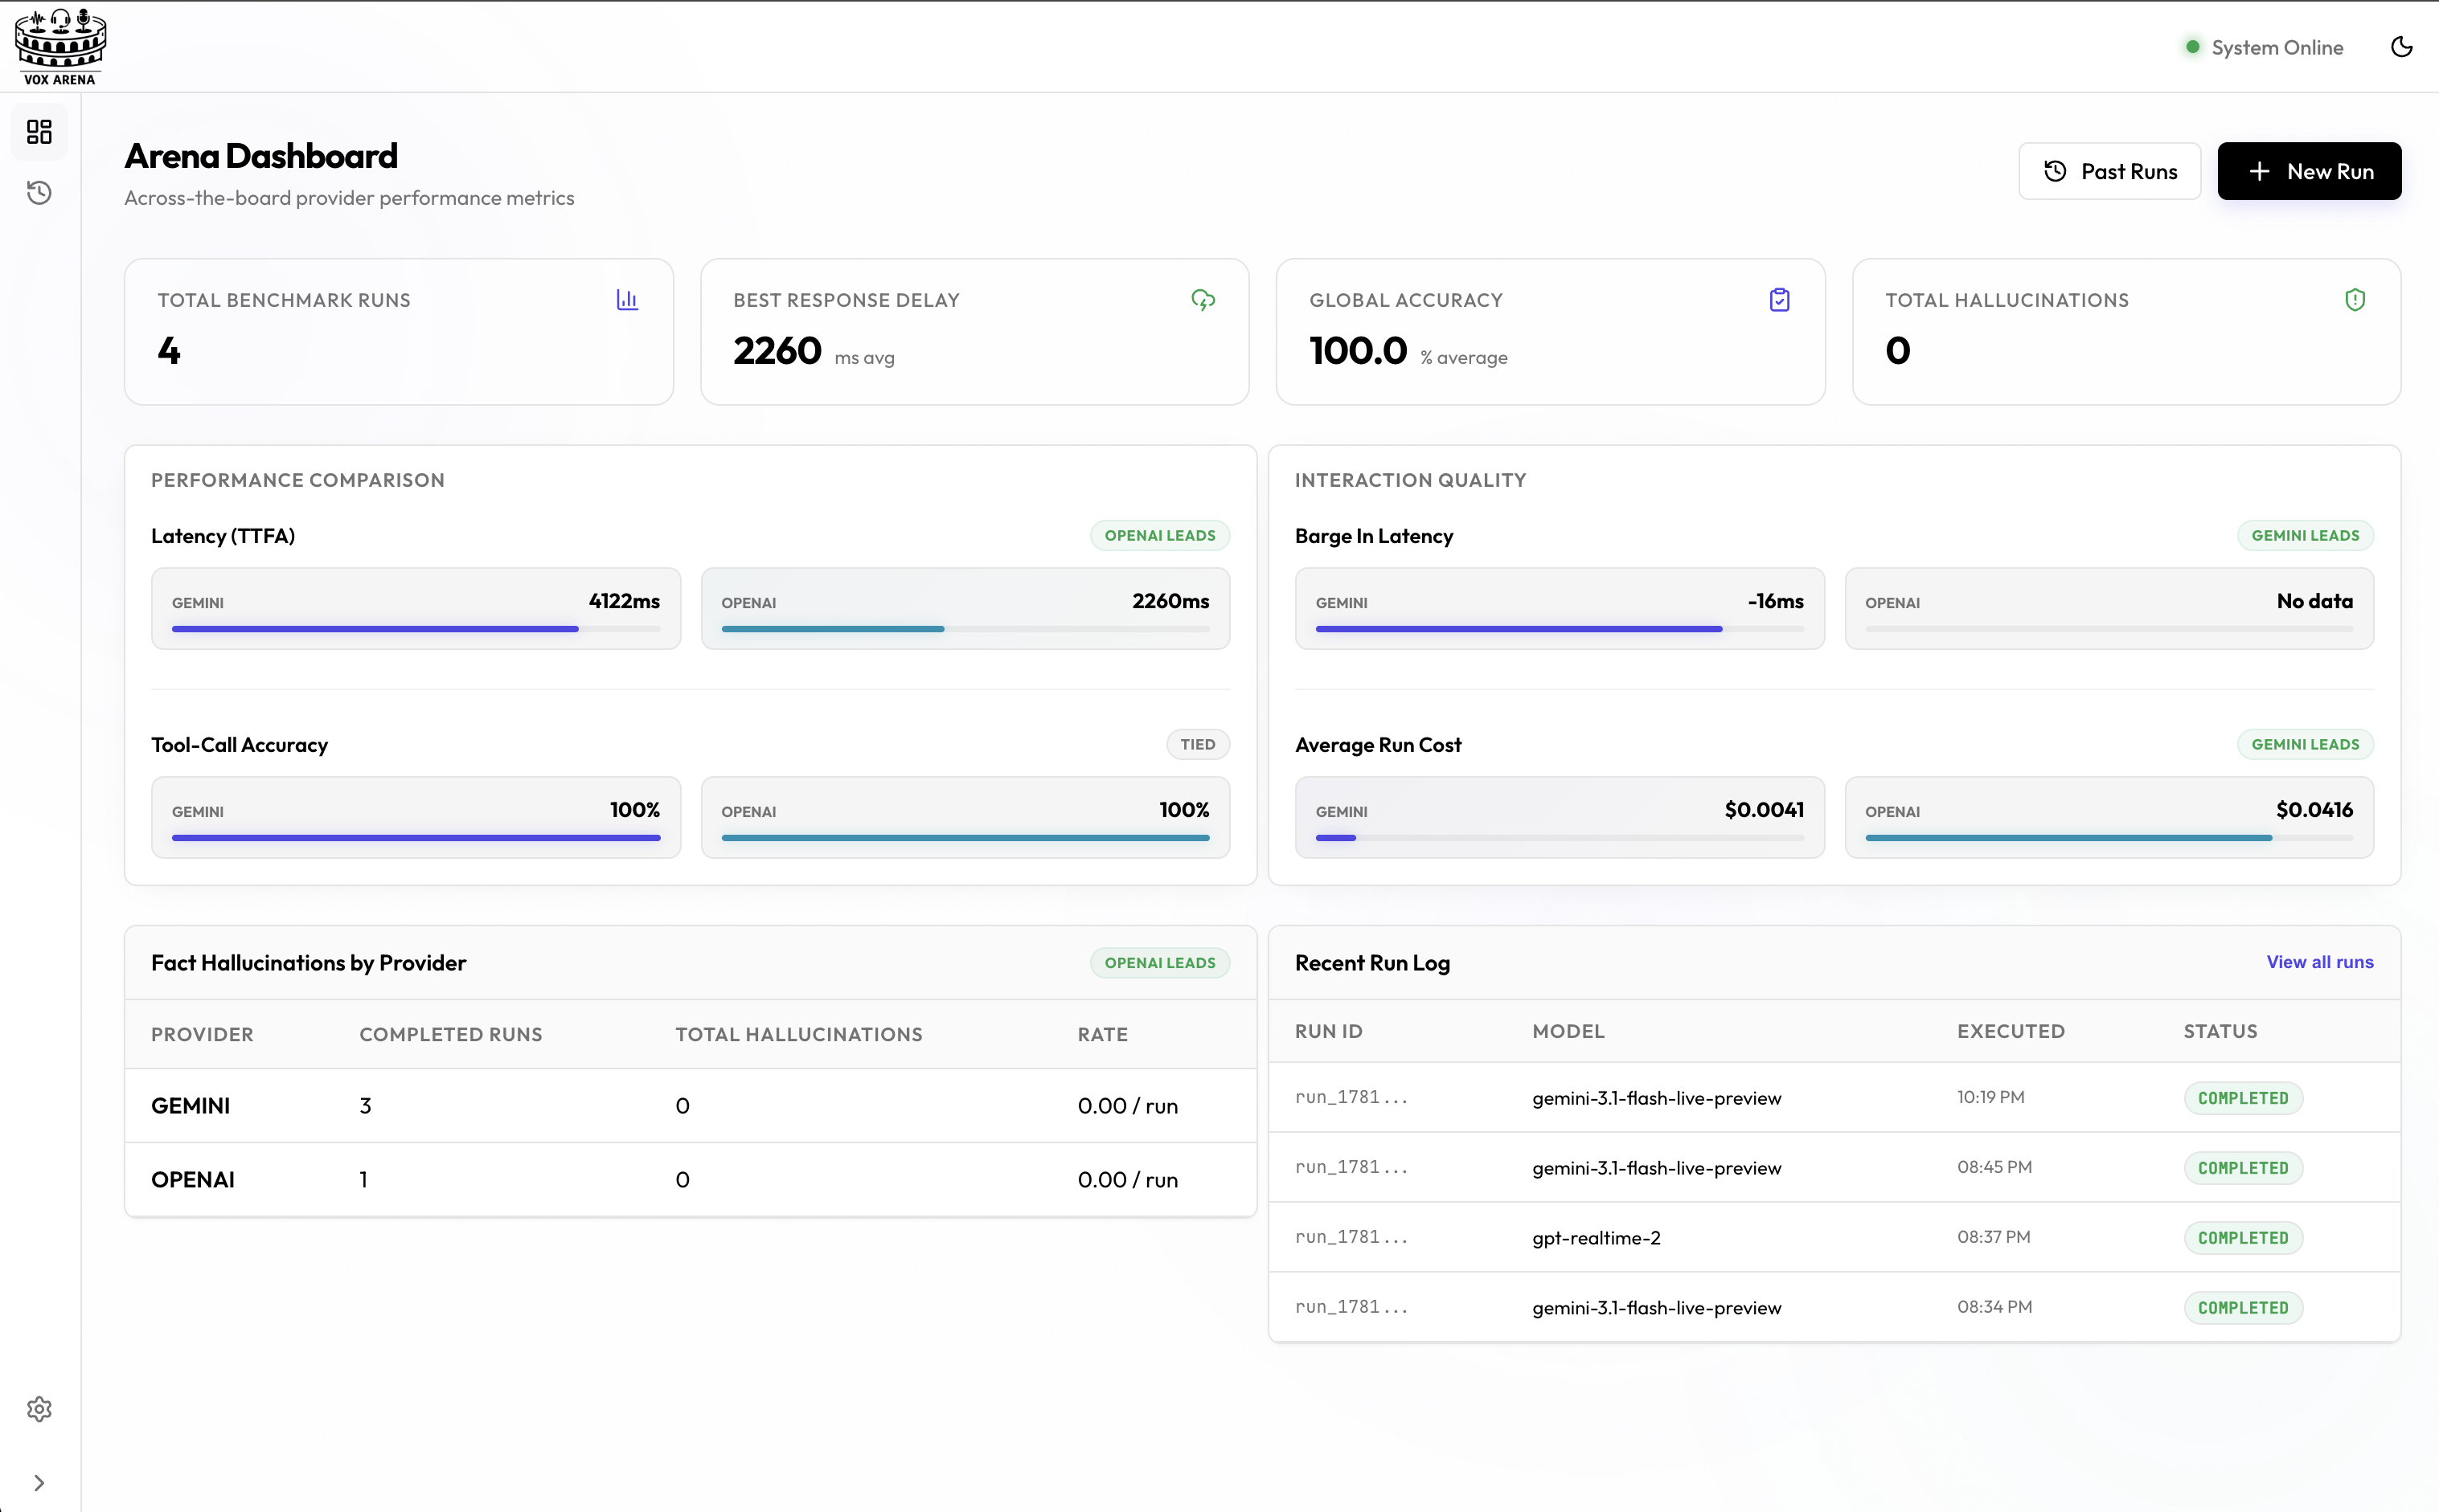
Task: Click the GEMINI row in hallucinations table
Action: pyautogui.click(x=691, y=1105)
